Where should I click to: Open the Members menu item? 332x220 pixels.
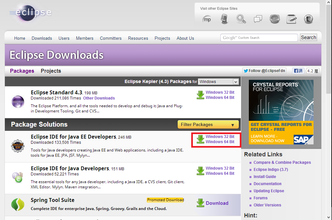coord(85,38)
